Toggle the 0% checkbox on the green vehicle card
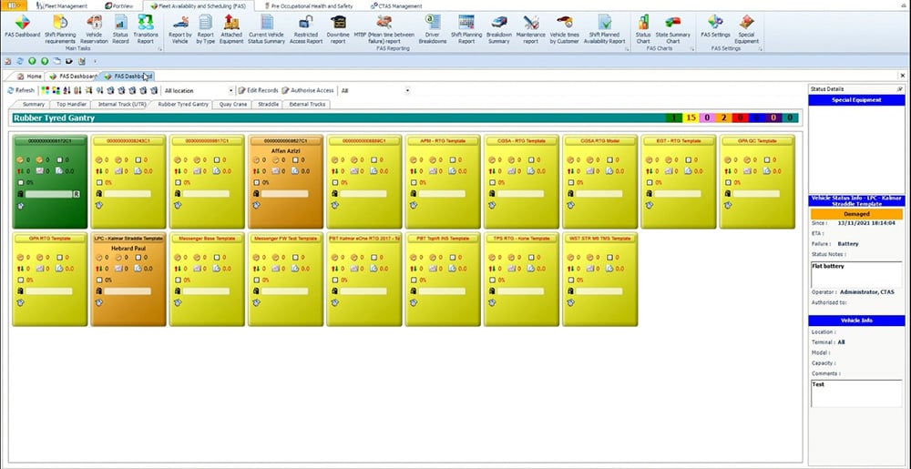 pyautogui.click(x=20, y=182)
